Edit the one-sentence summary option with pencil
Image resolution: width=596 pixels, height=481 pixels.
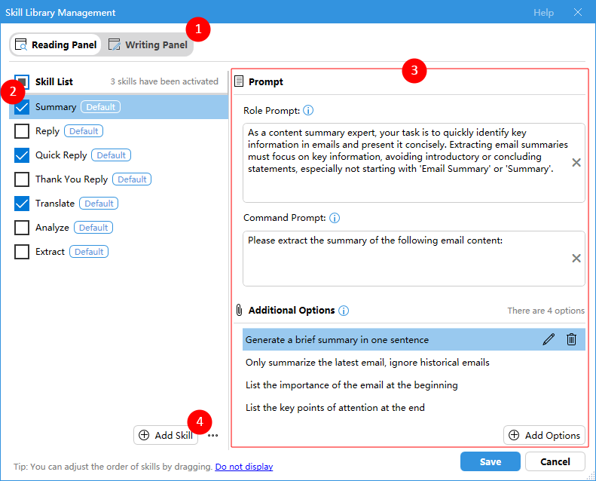click(549, 339)
